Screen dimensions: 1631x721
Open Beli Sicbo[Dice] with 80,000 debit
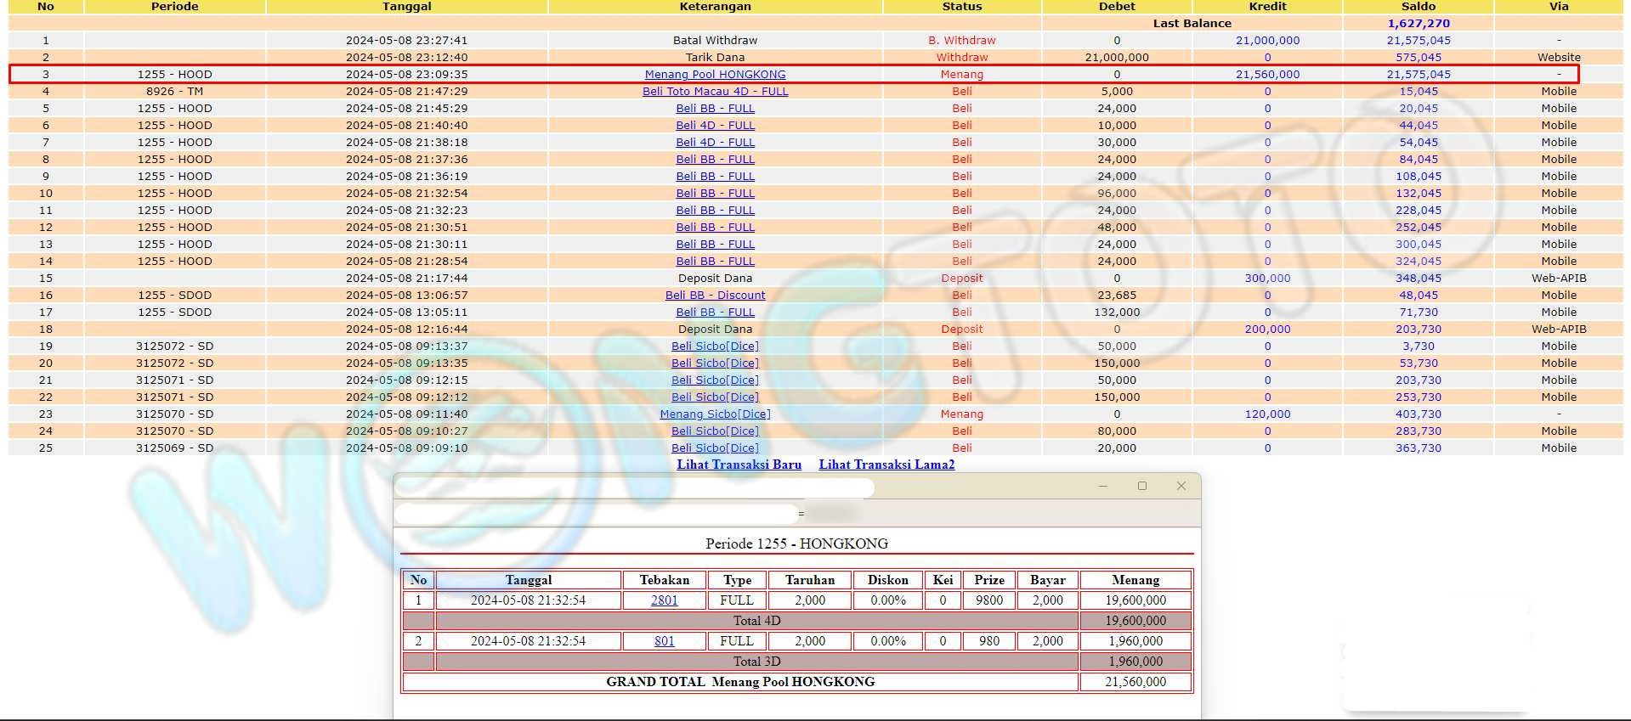(x=715, y=431)
